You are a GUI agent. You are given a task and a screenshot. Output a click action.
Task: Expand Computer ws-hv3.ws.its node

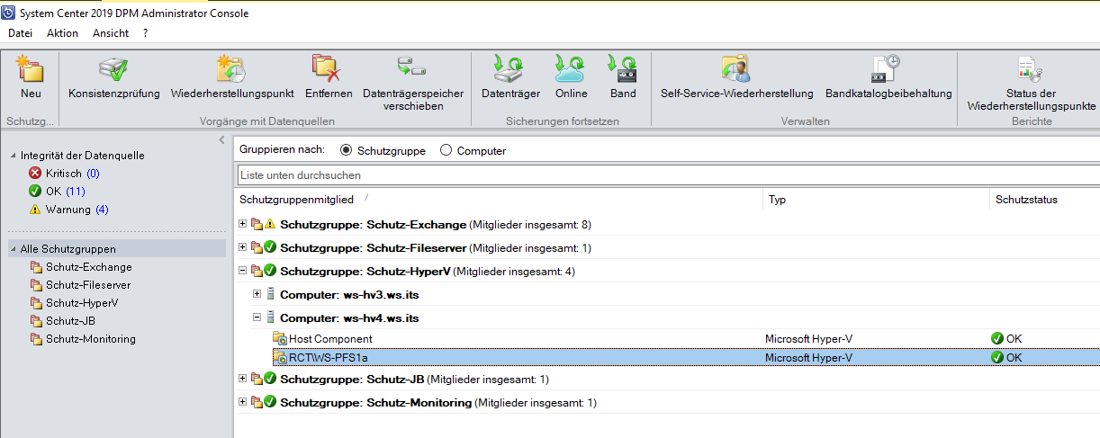point(257,294)
